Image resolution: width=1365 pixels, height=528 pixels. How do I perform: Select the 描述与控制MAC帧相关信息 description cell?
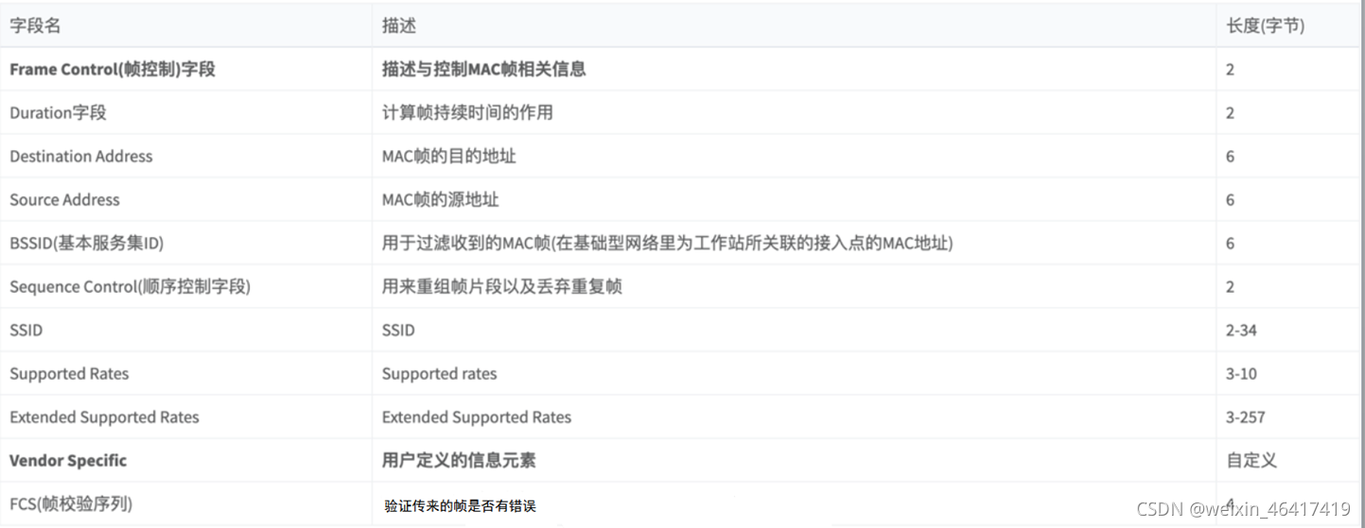483,69
